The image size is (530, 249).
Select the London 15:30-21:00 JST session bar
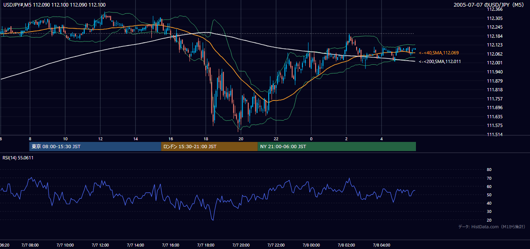point(209,146)
